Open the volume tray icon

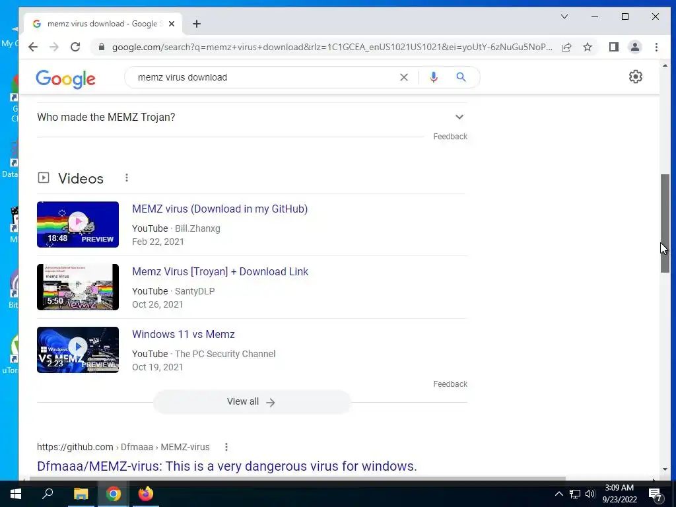pos(590,494)
